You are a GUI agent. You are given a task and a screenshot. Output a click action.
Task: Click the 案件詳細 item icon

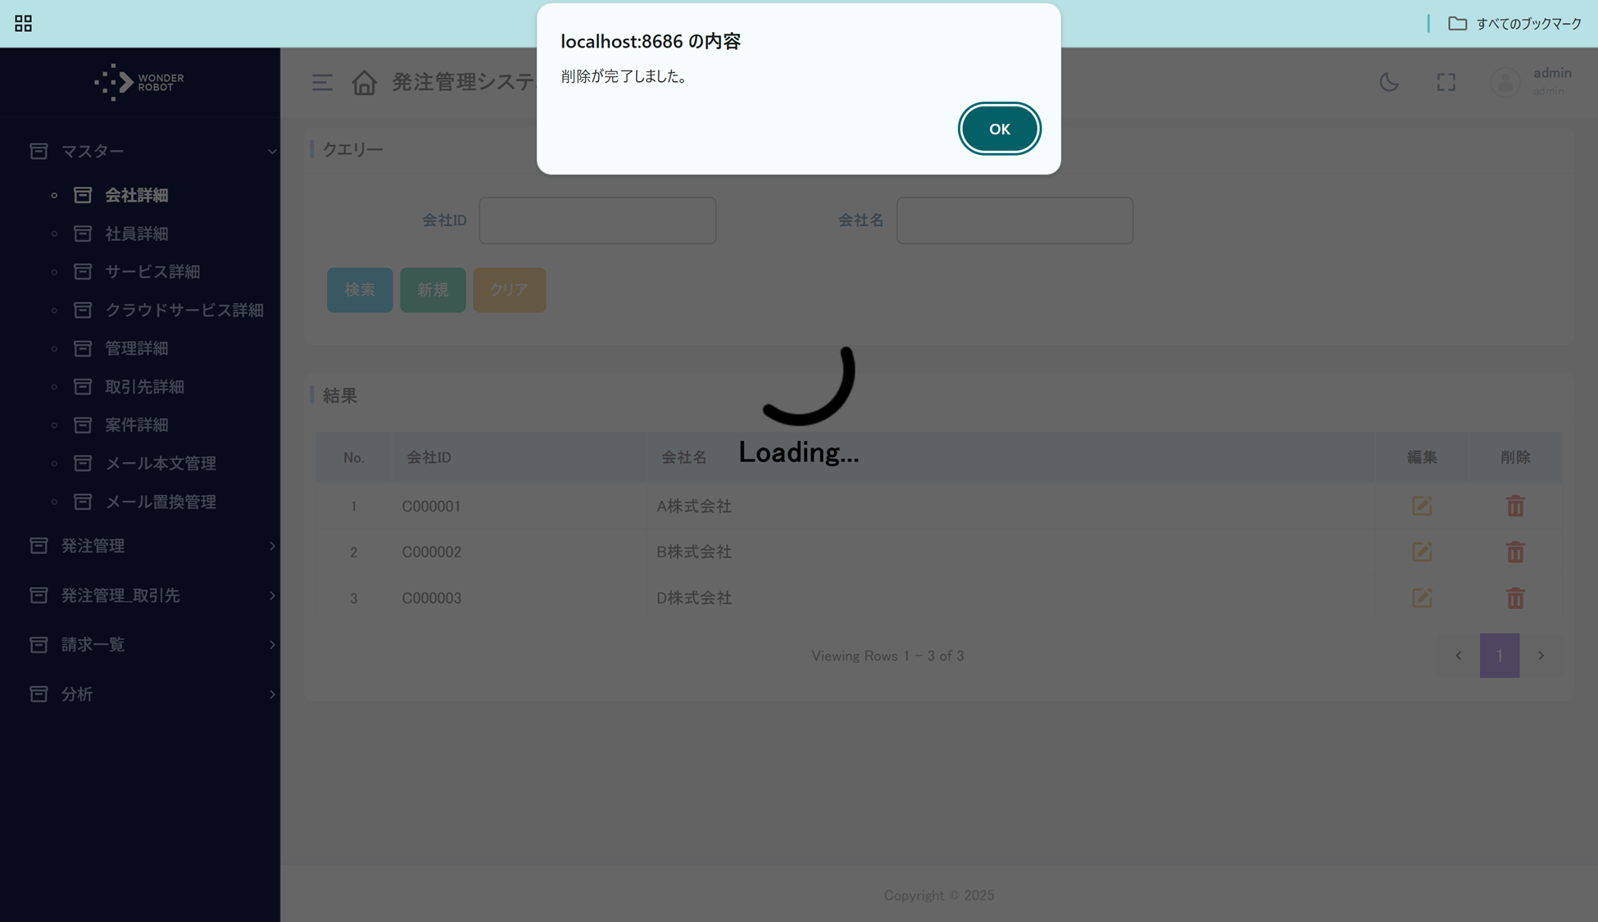point(83,425)
